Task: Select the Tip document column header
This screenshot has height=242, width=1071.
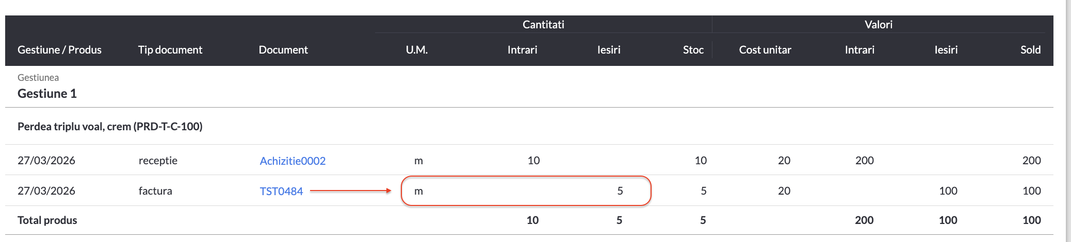Action: click(x=170, y=50)
